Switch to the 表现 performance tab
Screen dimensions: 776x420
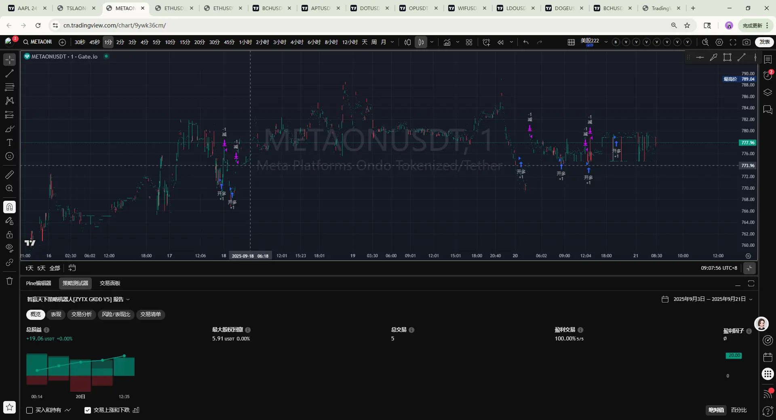56,314
